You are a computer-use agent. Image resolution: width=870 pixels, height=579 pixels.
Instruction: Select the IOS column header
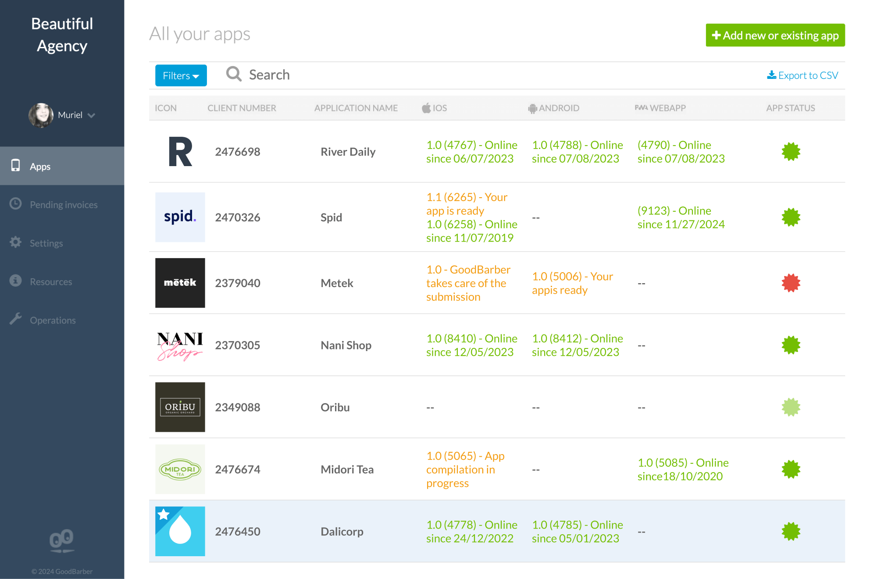(435, 108)
